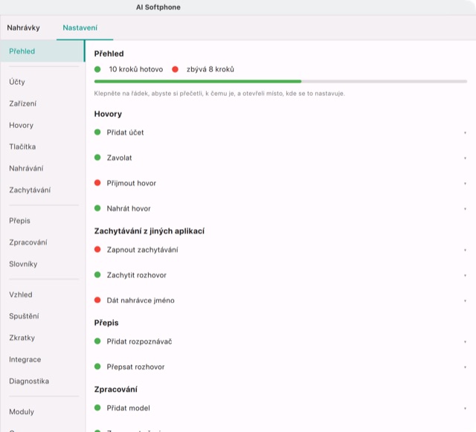Viewport: 476px width, 432px height.
Task: Expand the Nahrát hovor row arrow
Action: point(465,209)
